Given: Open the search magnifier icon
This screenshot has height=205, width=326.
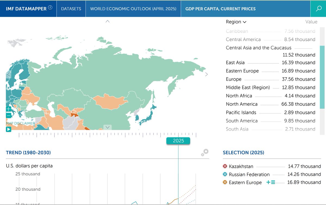Looking at the screenshot, I should coord(318,8).
